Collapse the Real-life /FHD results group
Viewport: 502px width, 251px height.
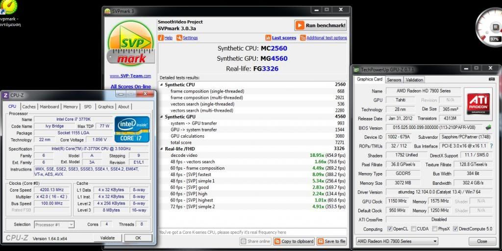(162, 149)
